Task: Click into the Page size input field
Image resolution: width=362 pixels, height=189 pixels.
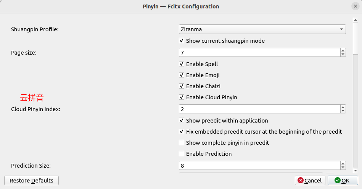Action: [259, 52]
